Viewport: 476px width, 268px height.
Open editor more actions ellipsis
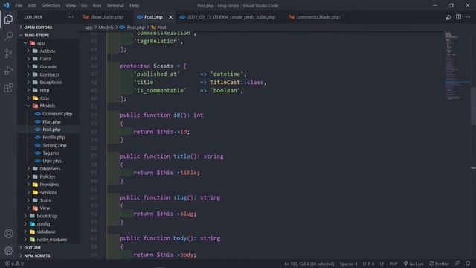(x=468, y=17)
